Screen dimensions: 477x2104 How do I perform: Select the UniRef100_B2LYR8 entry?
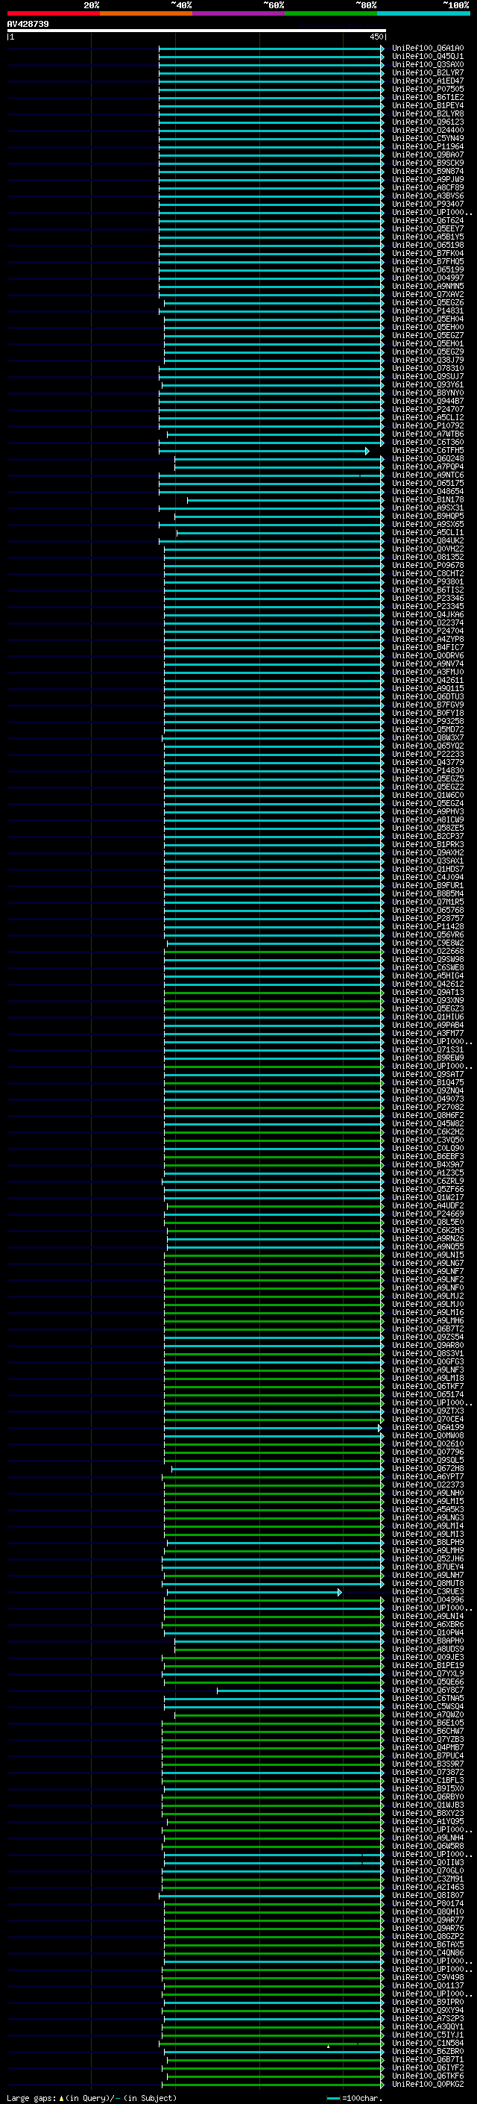point(428,113)
